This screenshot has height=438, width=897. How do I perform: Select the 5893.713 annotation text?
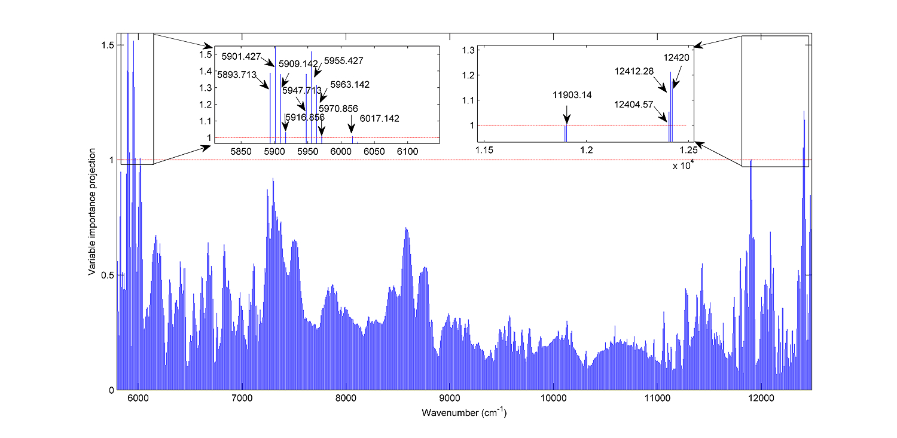click(236, 75)
